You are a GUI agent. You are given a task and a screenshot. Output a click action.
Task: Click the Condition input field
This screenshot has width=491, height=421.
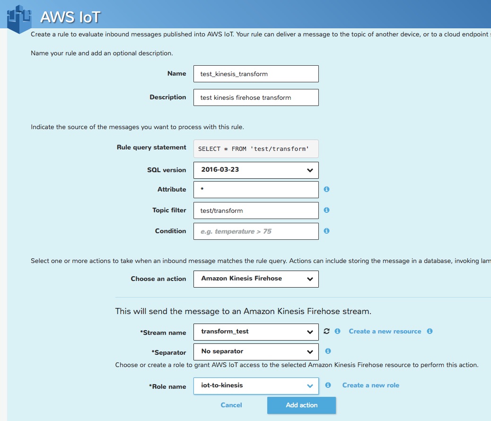coord(255,231)
